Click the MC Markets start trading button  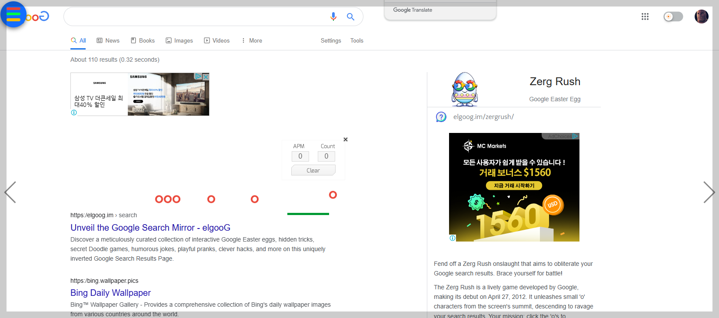tap(514, 185)
